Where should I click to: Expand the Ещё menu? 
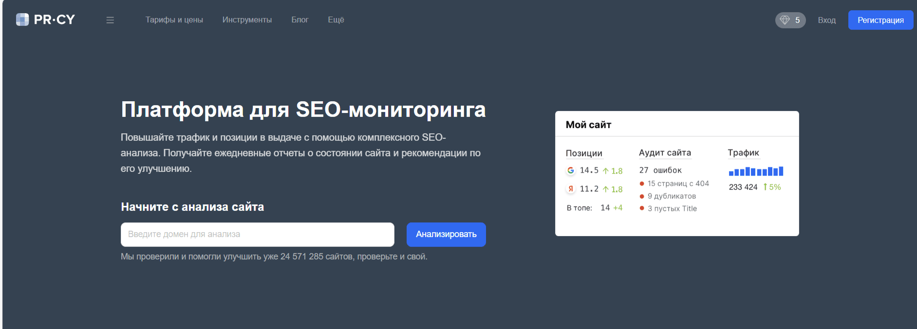point(336,20)
